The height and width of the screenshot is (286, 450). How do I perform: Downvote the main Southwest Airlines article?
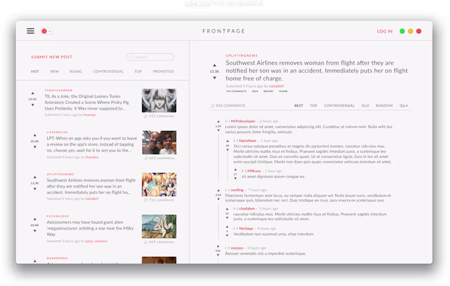coord(214,78)
